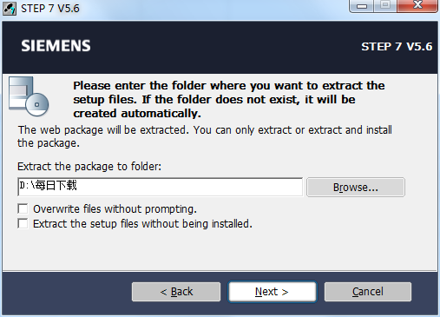
Task: Click the STEP 7 V5.6 title bar text
Action: tap(50, 9)
